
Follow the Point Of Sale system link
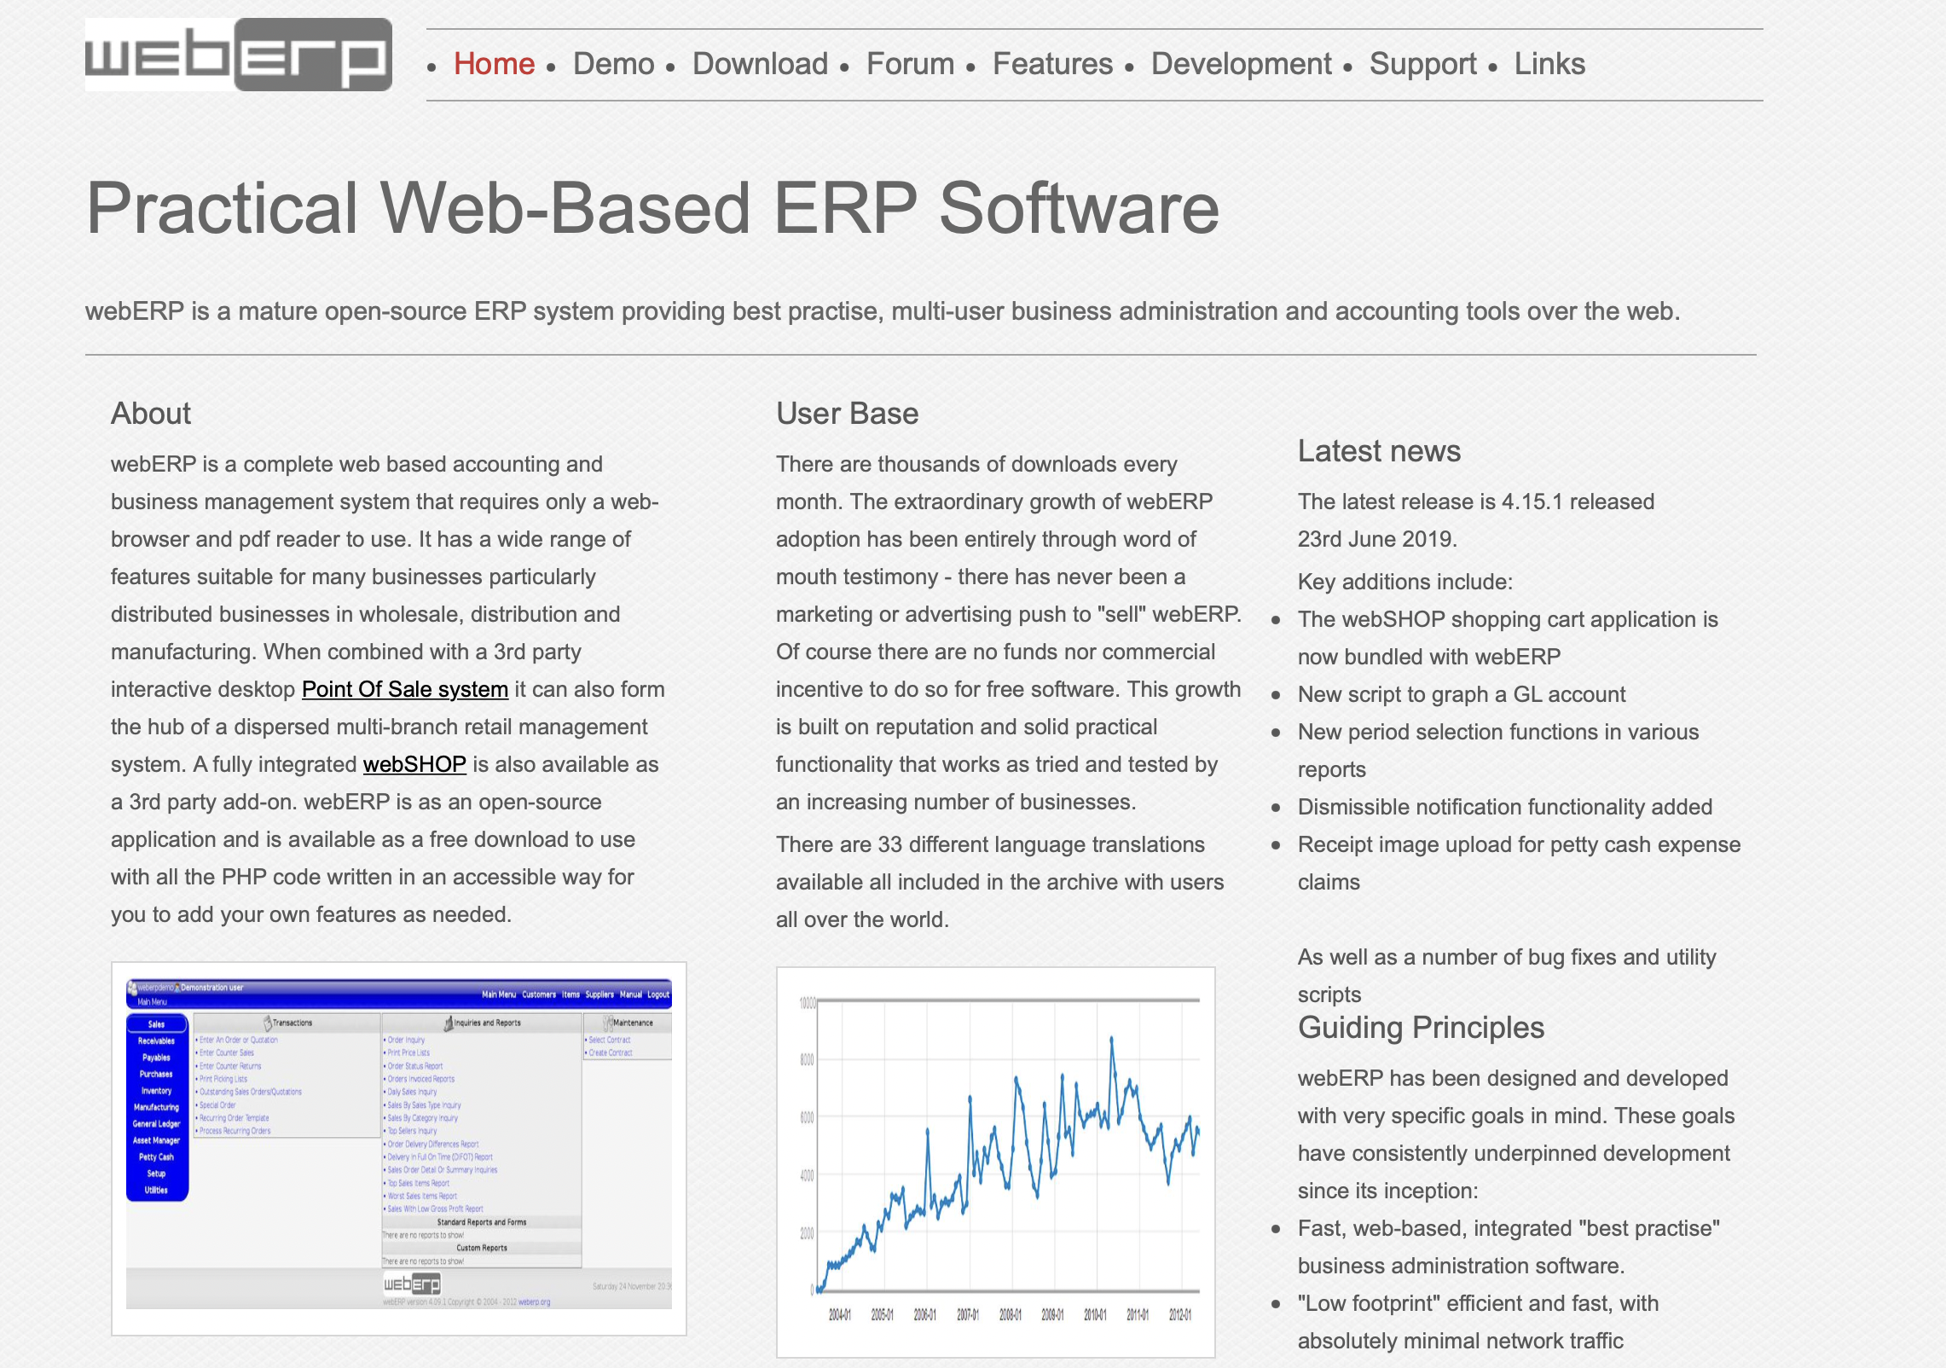[405, 689]
